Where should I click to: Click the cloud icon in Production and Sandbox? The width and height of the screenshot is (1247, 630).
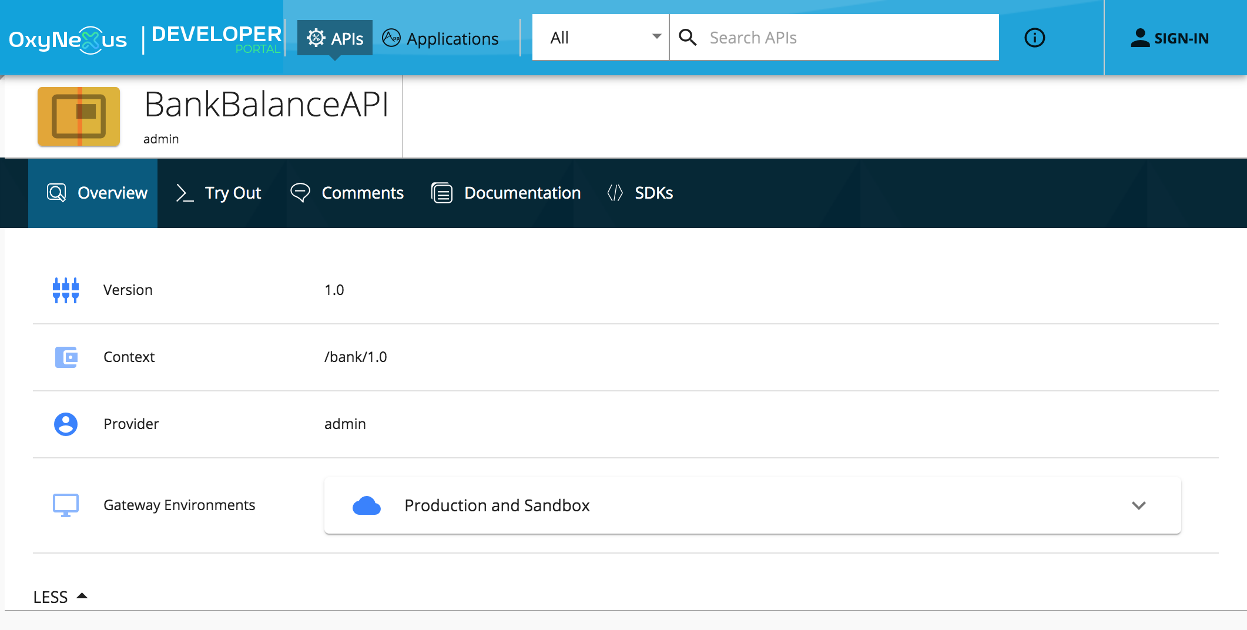tap(367, 505)
